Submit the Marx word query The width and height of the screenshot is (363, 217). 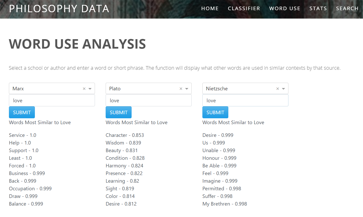click(x=22, y=112)
